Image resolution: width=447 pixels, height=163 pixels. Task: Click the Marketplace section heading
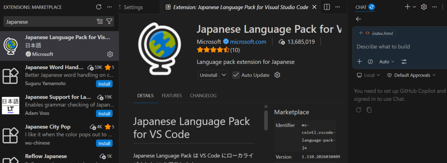click(292, 112)
